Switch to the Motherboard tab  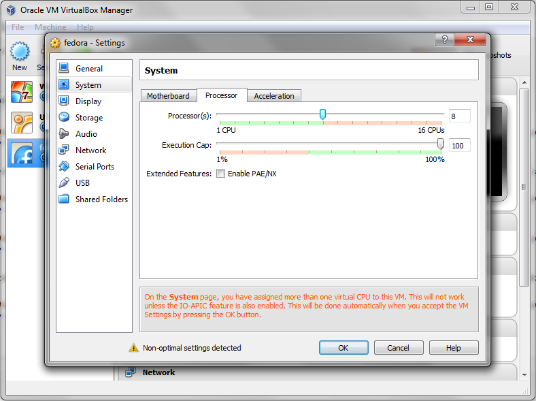[x=168, y=96]
